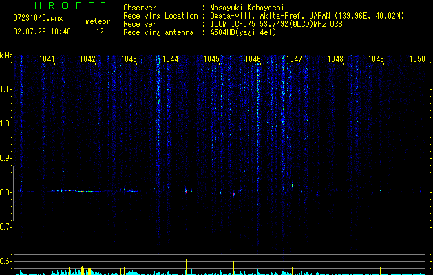Click the 0.8 frequency axis label
433x275 pixels.
point(6,192)
